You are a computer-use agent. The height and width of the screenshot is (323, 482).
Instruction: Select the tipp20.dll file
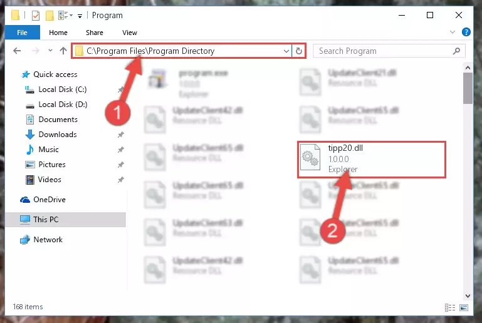click(x=372, y=159)
